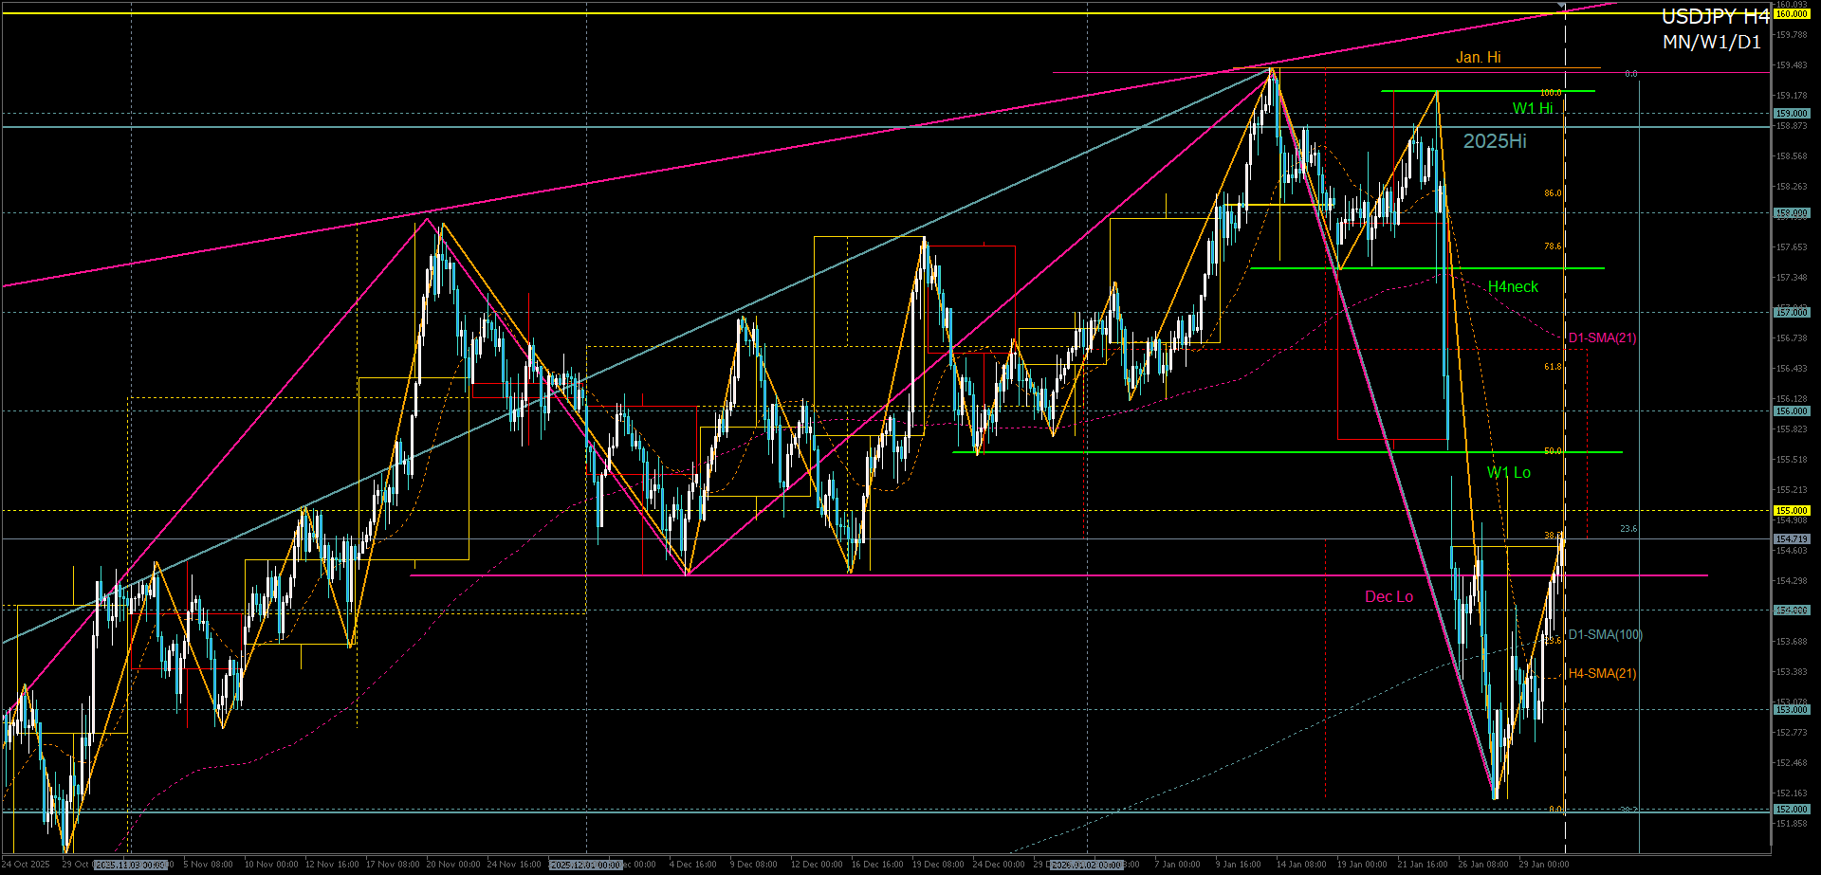
Task: Click the 'D1-SMA(21)' indicator label
Action: (1602, 337)
